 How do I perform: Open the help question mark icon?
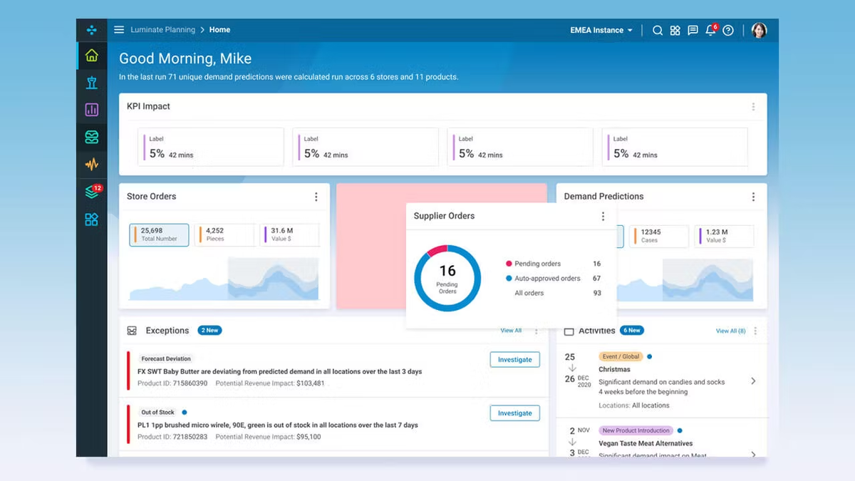tap(728, 31)
